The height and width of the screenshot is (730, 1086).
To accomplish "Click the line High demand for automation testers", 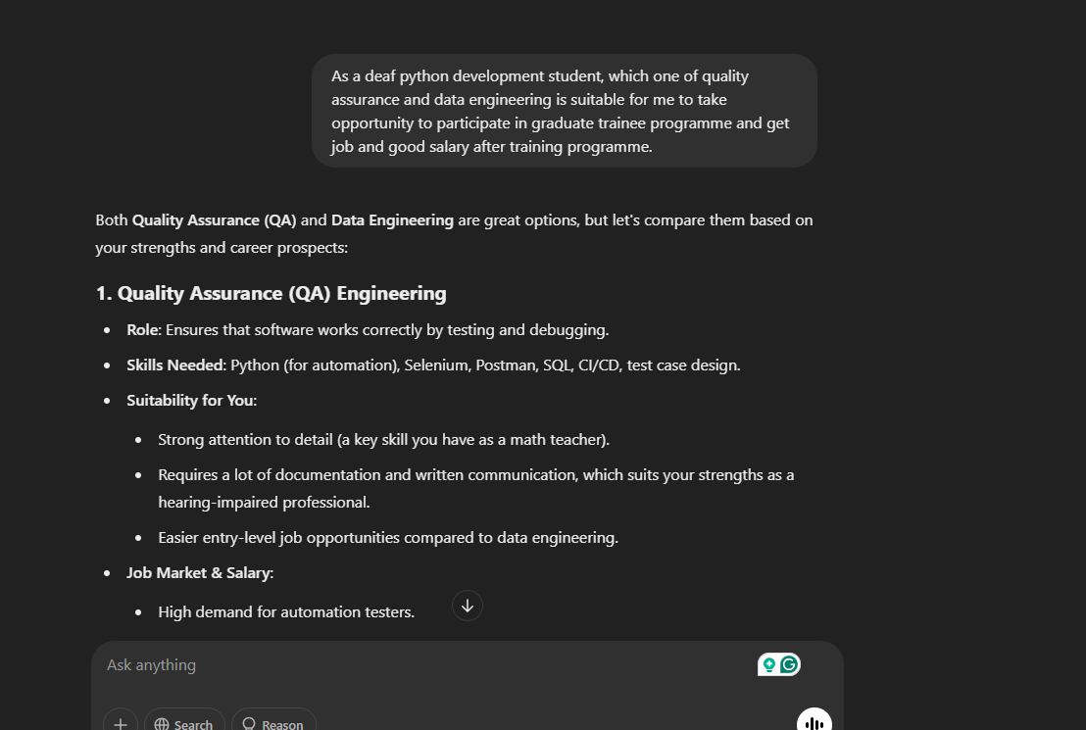I will click(x=286, y=612).
